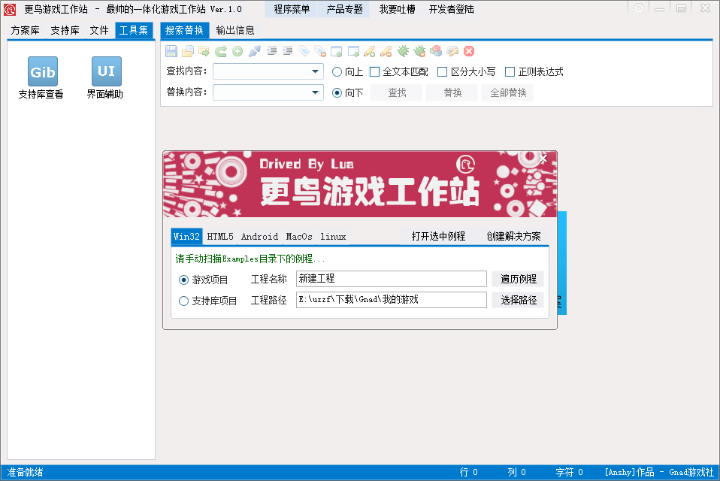Click the folder with green arrow icon
The height and width of the screenshot is (481, 720).
tap(204, 51)
